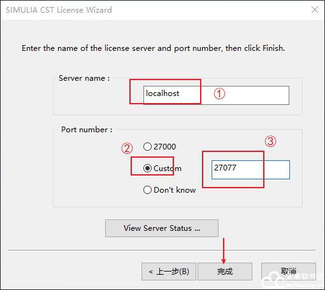Click the License Wizard title bar text
Screen dimensions: 325x290
59,10
